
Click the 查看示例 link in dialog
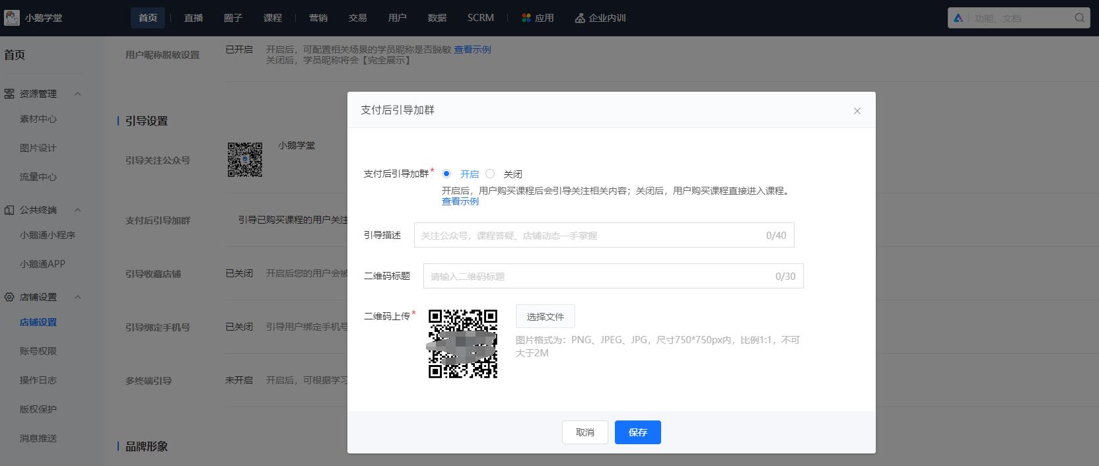tap(460, 202)
